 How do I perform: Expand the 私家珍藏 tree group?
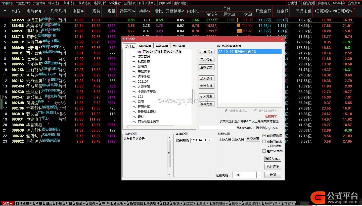[x=130, y=62]
